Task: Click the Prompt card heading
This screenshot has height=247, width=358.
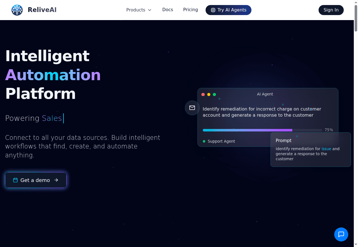Action: [x=283, y=140]
